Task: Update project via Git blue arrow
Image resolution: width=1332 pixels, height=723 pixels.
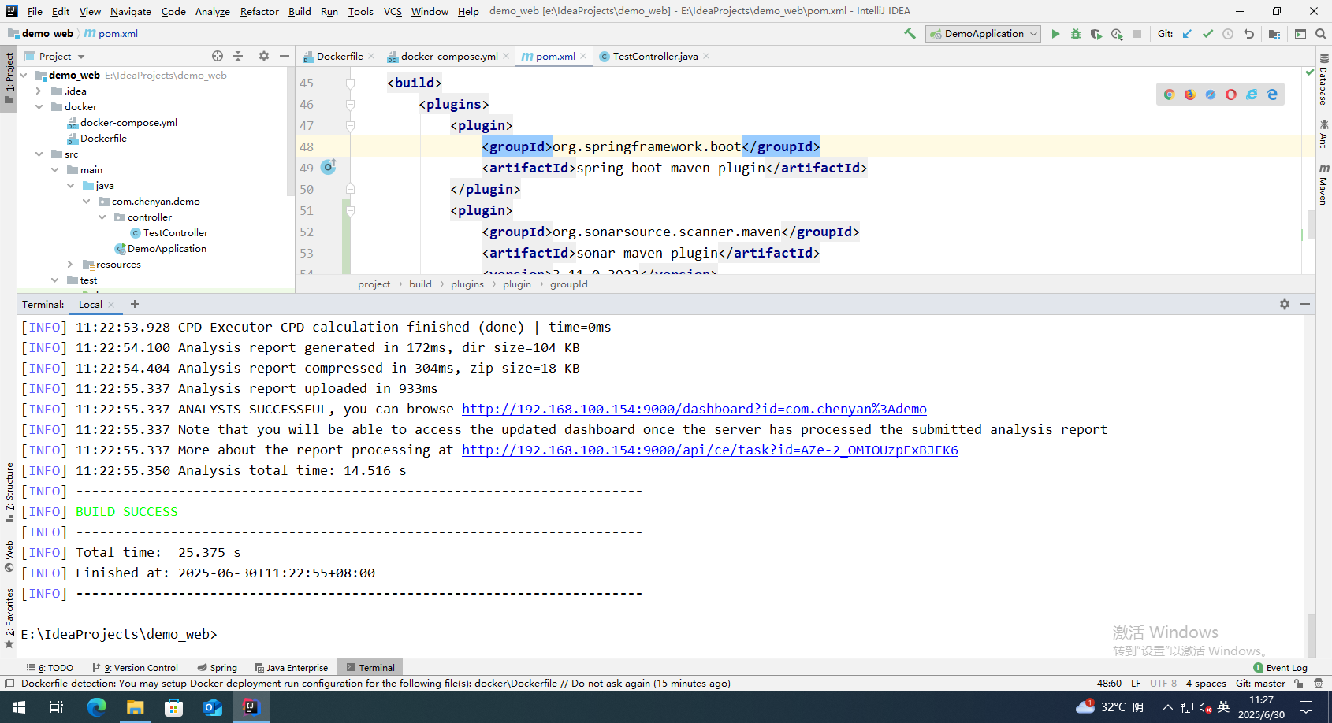Action: pos(1187,34)
